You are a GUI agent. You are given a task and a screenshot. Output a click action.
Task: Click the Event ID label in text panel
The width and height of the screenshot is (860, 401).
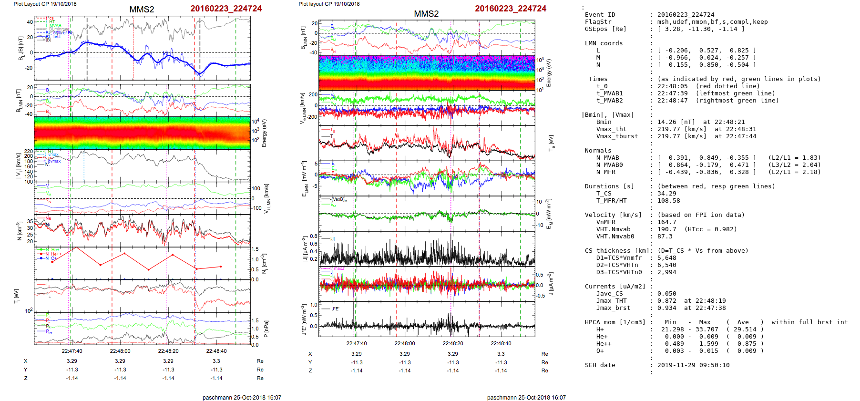tap(600, 15)
